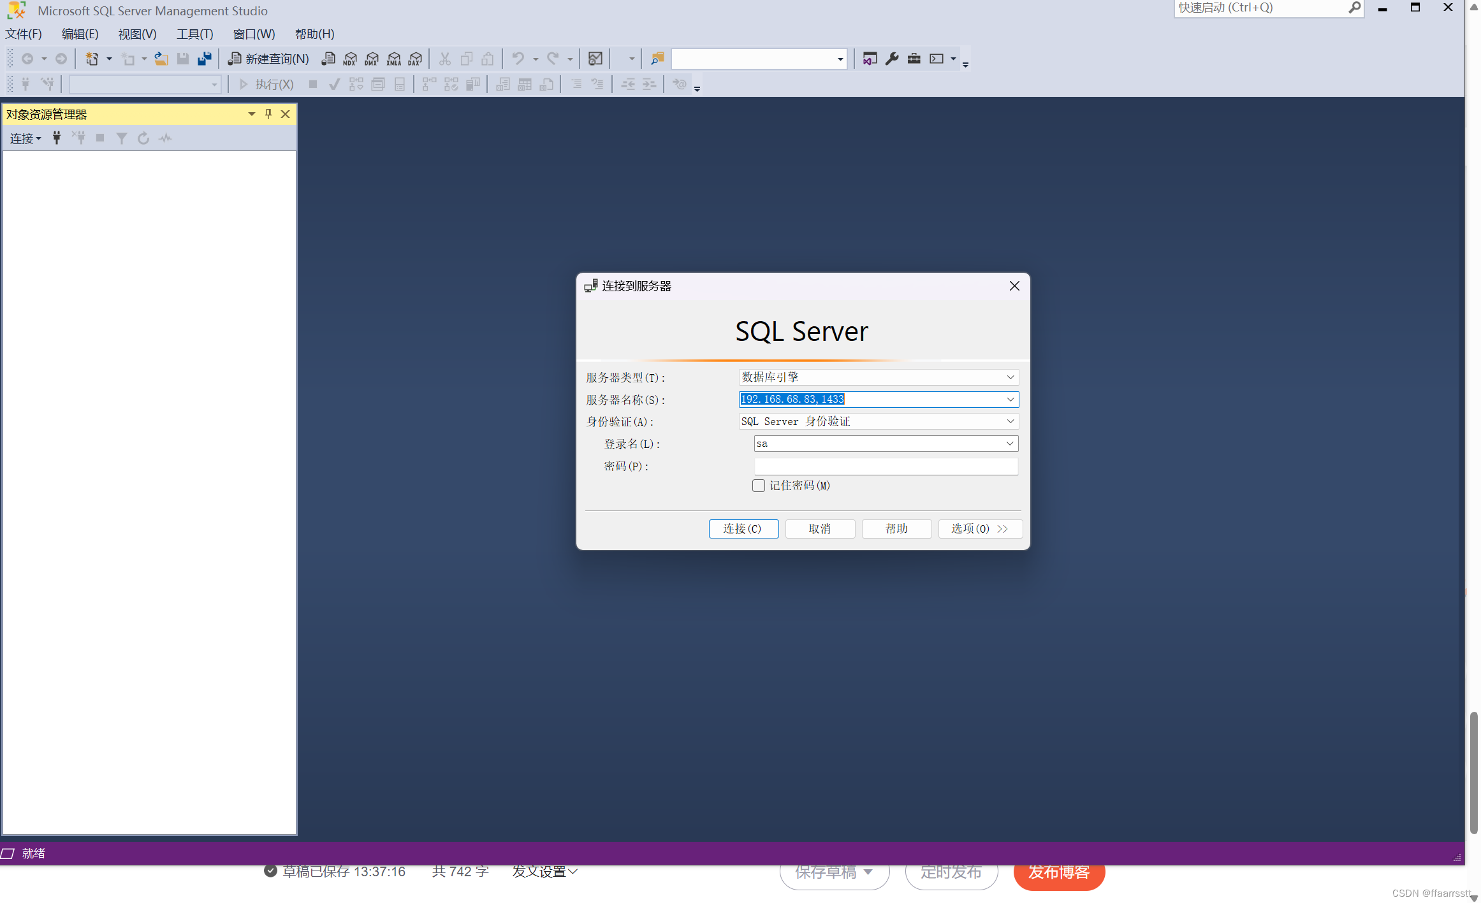Click the XMLA query icon
This screenshot has width=1481, height=903.
tap(393, 59)
